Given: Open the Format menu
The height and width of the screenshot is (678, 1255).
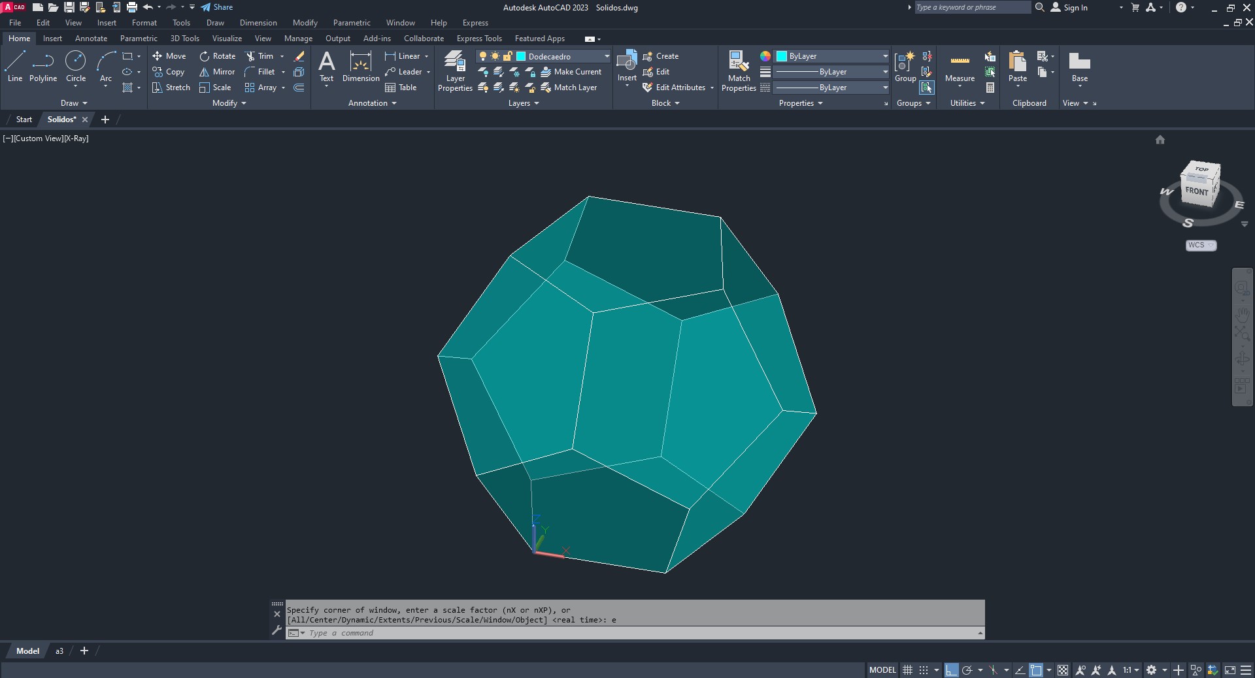Looking at the screenshot, I should 144,23.
